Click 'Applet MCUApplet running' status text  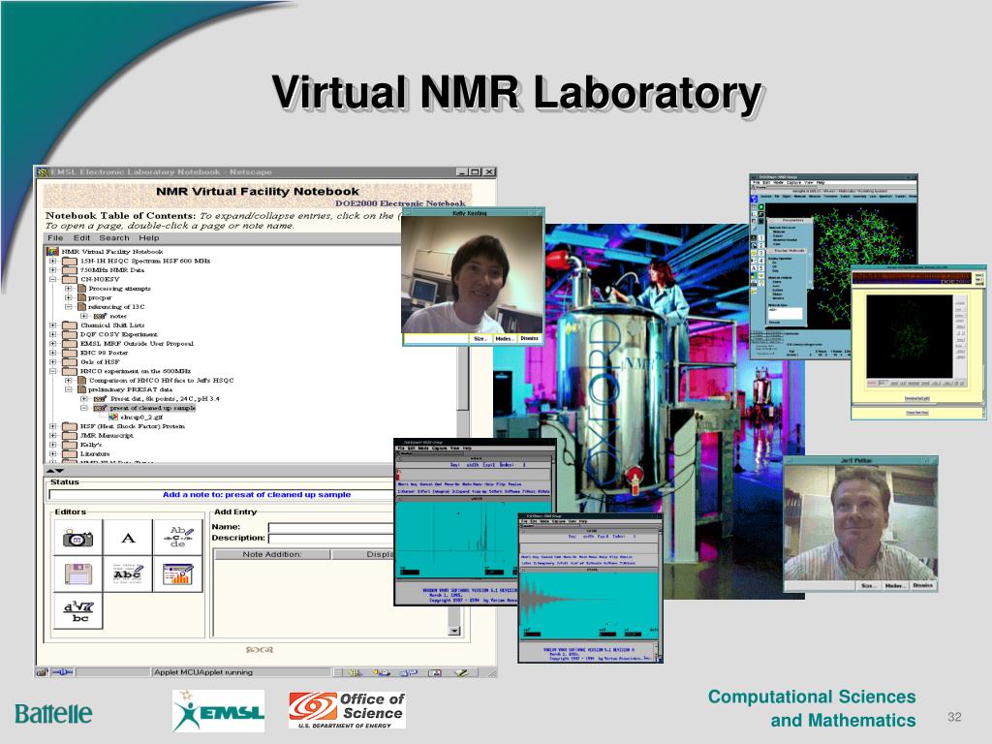coord(203,672)
